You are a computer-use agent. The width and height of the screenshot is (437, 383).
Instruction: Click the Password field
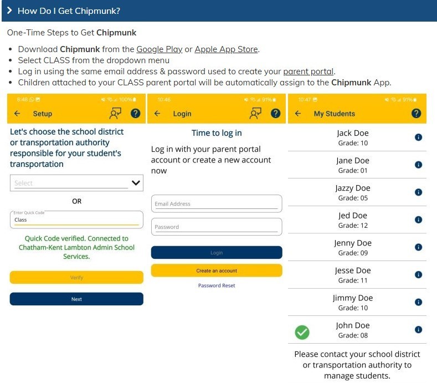point(217,227)
